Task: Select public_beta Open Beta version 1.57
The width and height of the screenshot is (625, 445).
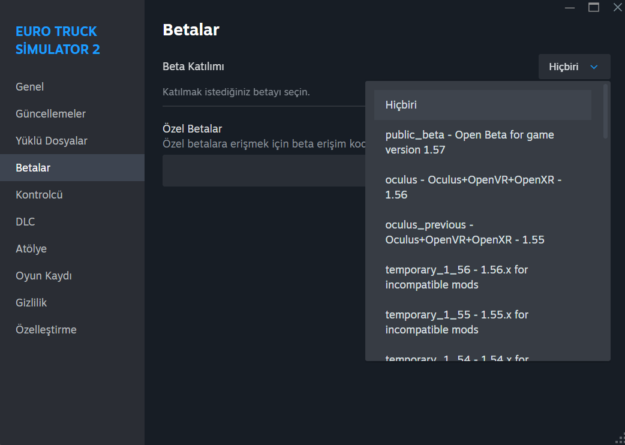Action: (x=483, y=142)
